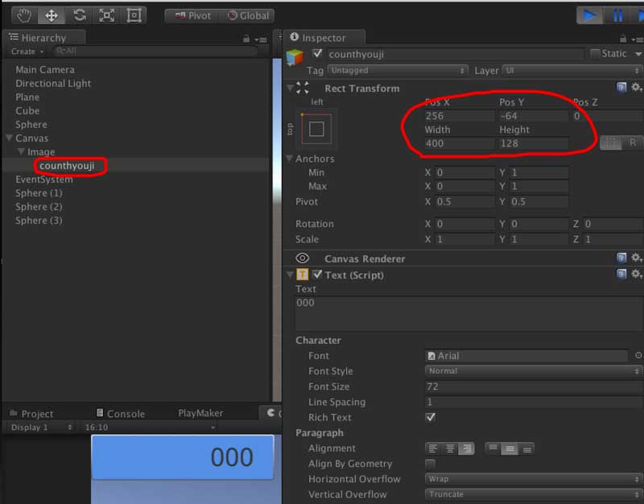Edit the counthyouji name field
644x504 pixels.
point(455,54)
